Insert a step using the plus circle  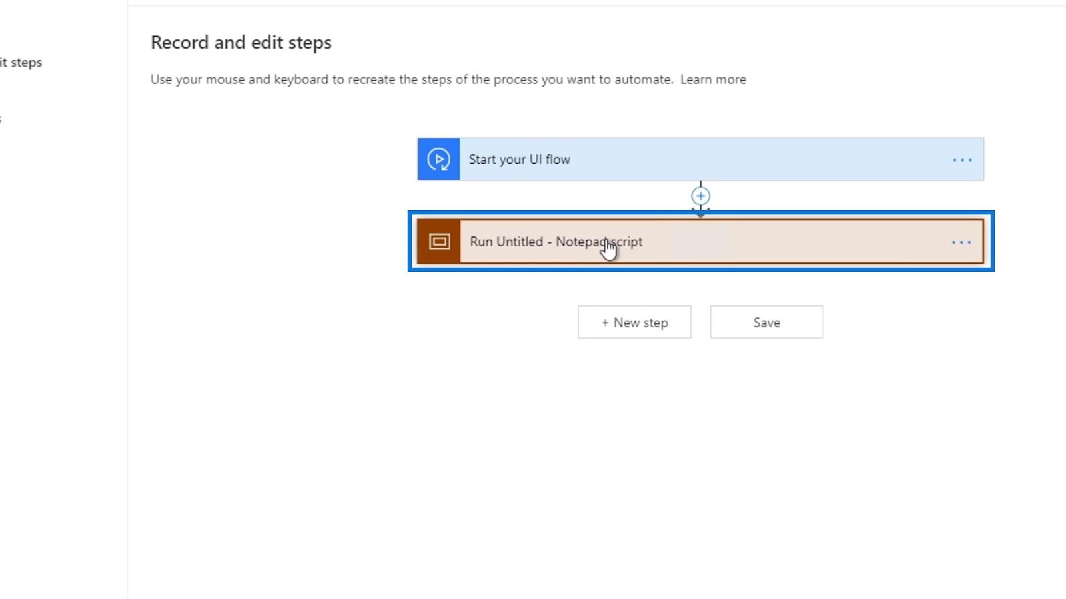700,196
